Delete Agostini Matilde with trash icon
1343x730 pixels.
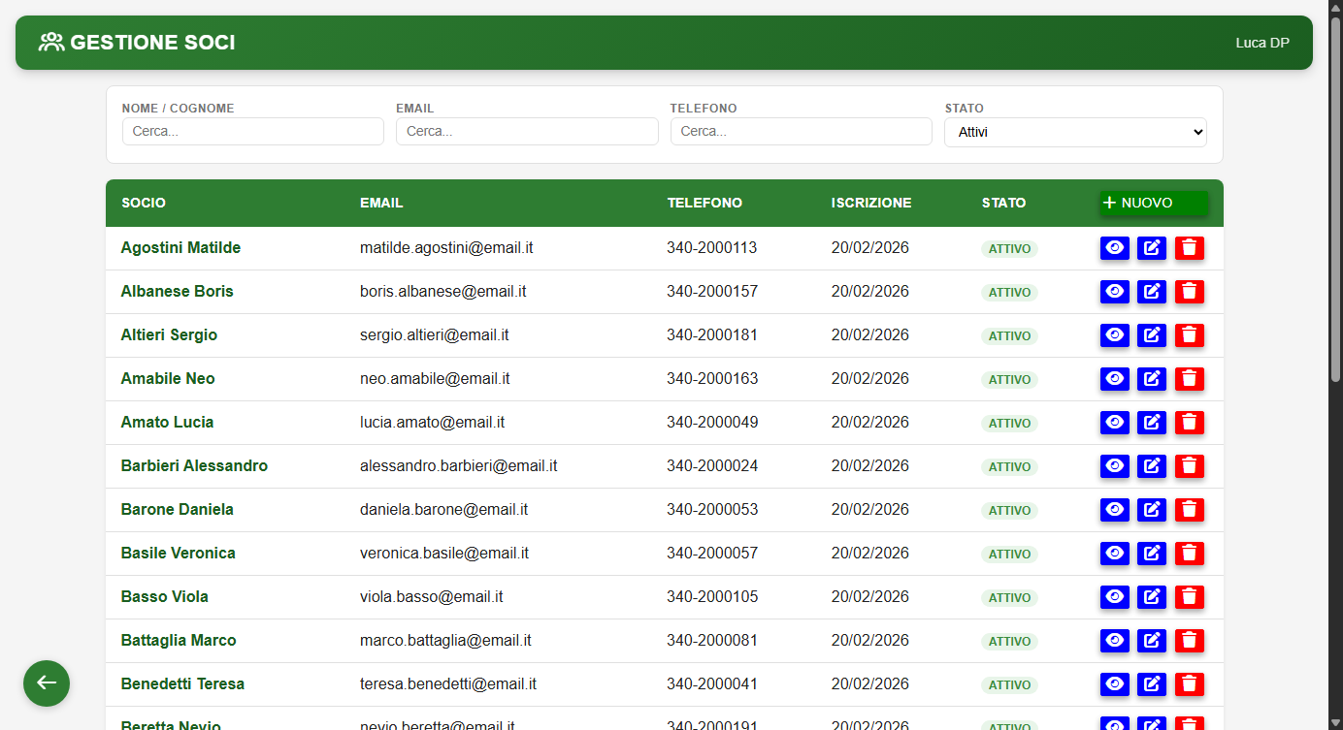point(1190,248)
